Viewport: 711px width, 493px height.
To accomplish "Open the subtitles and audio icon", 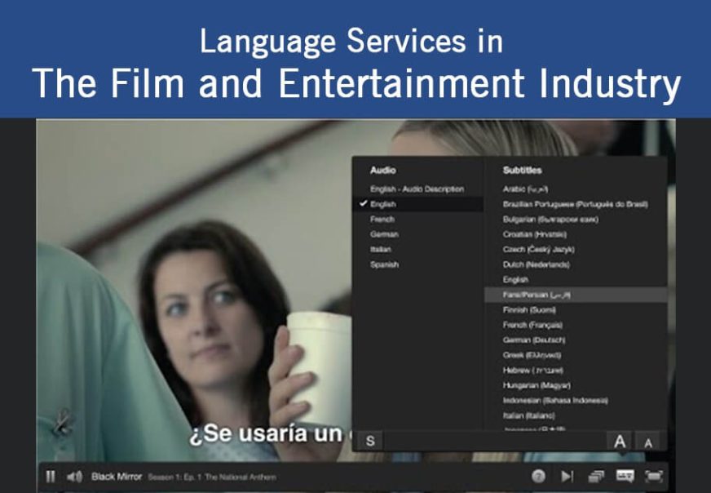I will 625,476.
